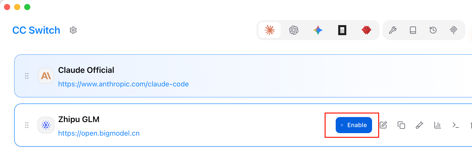Enable the Zhipu GLM provider

[x=354, y=125]
